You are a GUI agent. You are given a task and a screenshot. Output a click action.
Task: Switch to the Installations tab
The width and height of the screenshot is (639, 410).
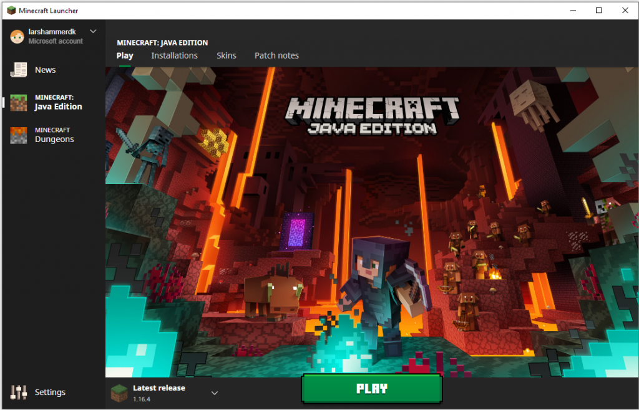(x=175, y=55)
